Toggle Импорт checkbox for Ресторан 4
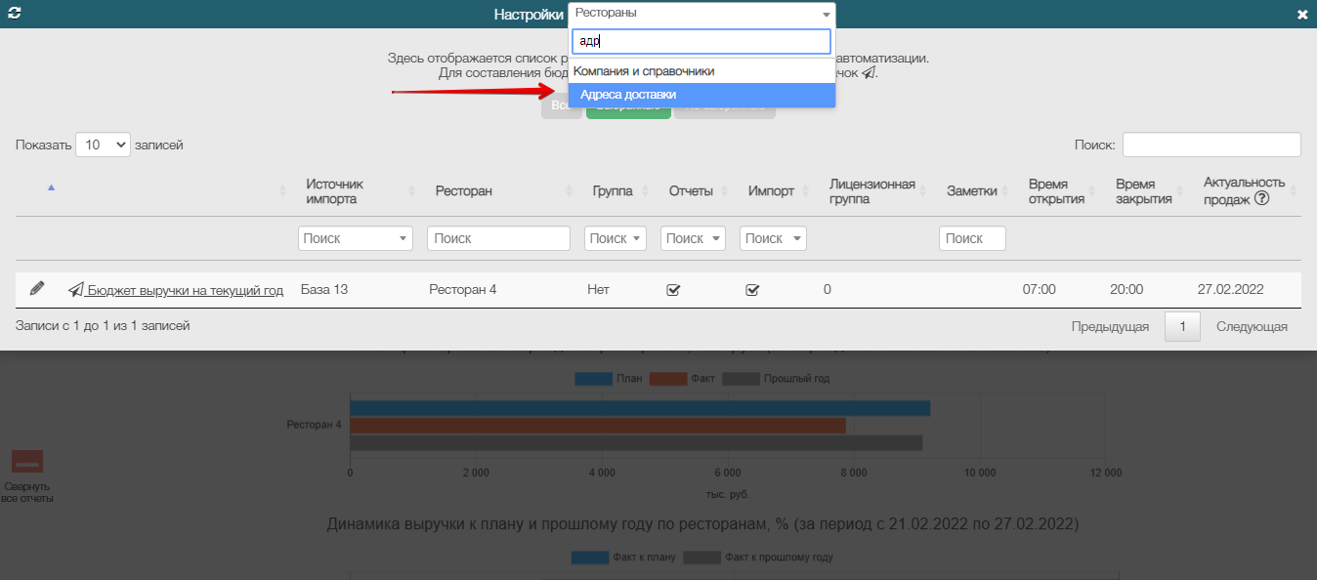The image size is (1317, 580). 752,290
